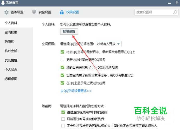Image resolution: width=180 pixels, height=130 pixels.
Task: Click the gear icon for 基本设置
Action: click(x=7, y=12)
